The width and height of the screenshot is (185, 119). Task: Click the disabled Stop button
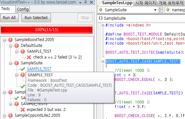[85, 18]
